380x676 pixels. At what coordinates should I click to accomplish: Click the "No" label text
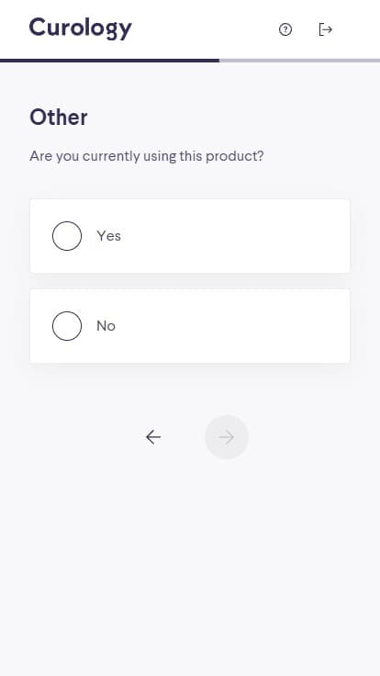coord(106,326)
